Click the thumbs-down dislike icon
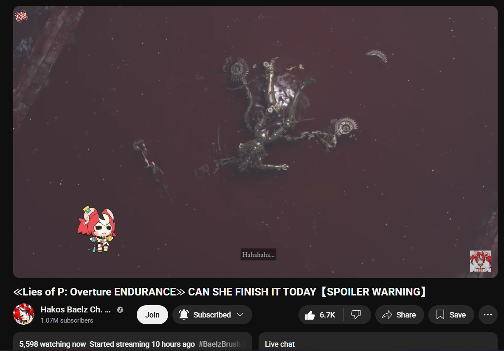The height and width of the screenshot is (351, 504). click(x=356, y=315)
